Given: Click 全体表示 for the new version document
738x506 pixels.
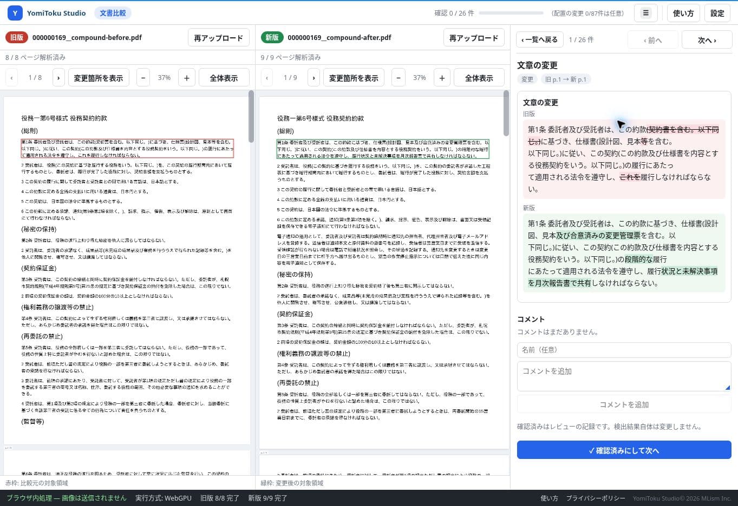Looking at the screenshot, I should click(x=479, y=78).
